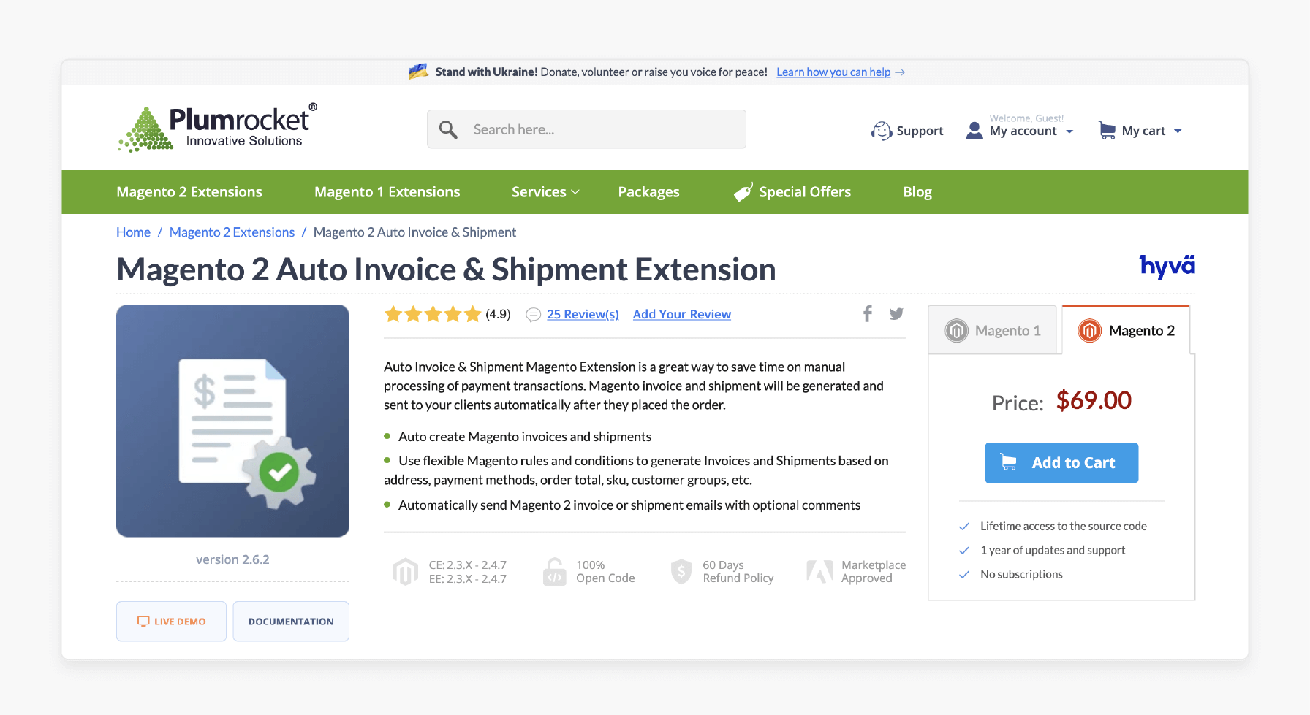Screen dimensions: 1310x715
Task: Click the Ukraine flag icon
Action: 418,72
